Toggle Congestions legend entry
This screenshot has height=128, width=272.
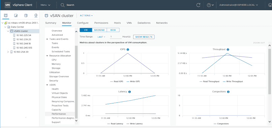point(221,124)
